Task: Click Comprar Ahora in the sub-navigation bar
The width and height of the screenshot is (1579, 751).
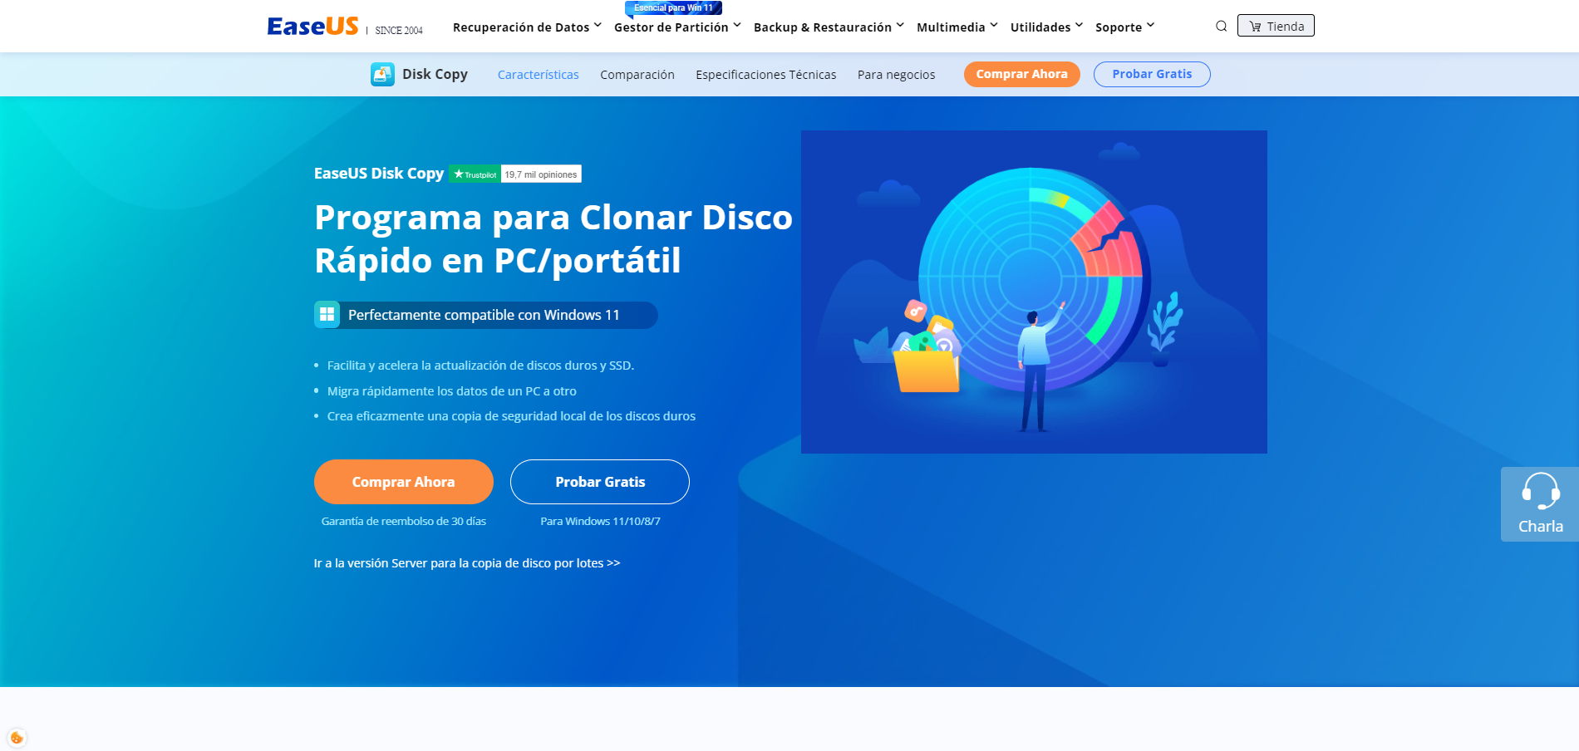Action: pos(1021,74)
